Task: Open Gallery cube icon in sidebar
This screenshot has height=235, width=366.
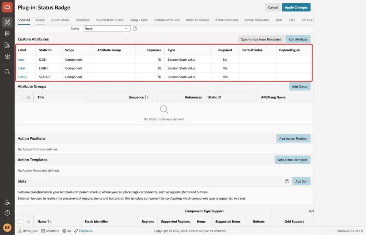Action: click(x=7, y=57)
